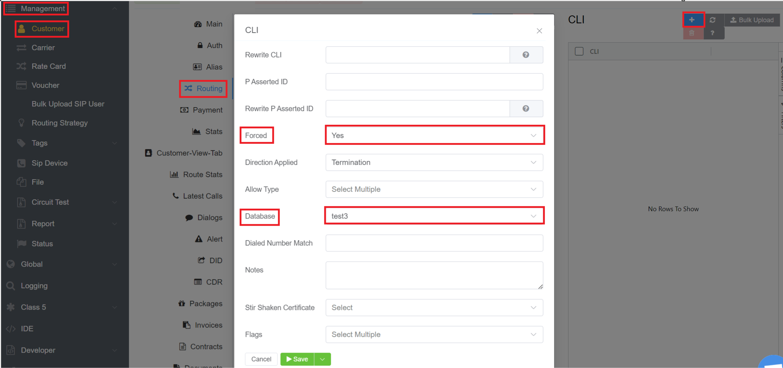Viewport: 783px width, 368px height.
Task: Open the Database dropdown showing test3
Action: [x=434, y=216]
